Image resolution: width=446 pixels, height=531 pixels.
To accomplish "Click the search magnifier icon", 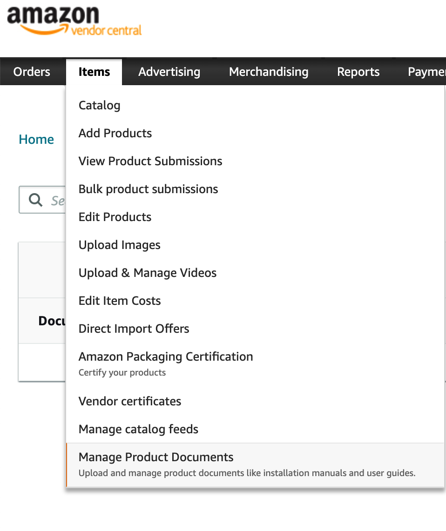I will click(x=35, y=200).
